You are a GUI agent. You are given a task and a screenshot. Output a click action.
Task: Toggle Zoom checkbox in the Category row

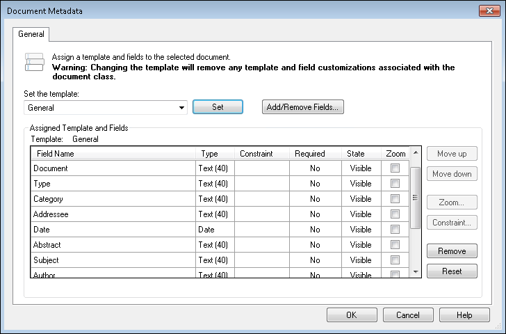[x=395, y=199]
